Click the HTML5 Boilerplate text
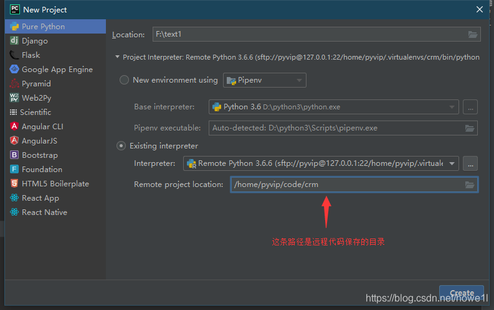This screenshot has height=310, width=494. pyautogui.click(x=55, y=184)
